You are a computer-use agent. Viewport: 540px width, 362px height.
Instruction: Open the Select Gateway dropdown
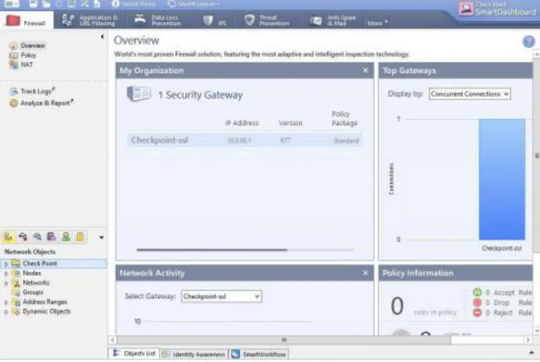(221, 297)
